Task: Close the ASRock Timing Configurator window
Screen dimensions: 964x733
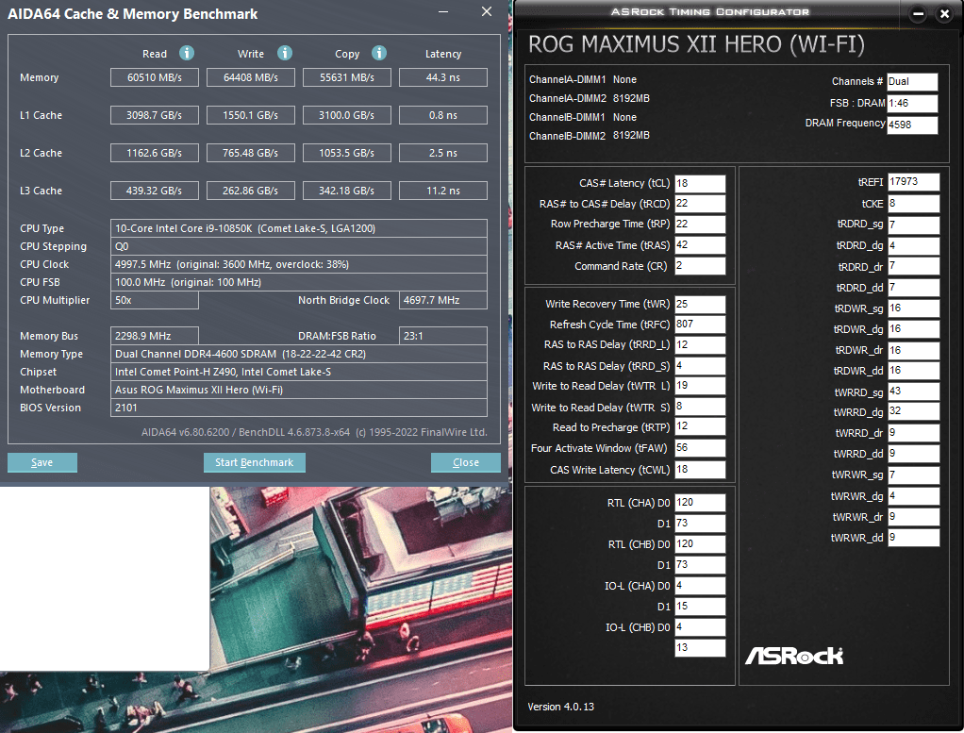Action: pos(945,13)
